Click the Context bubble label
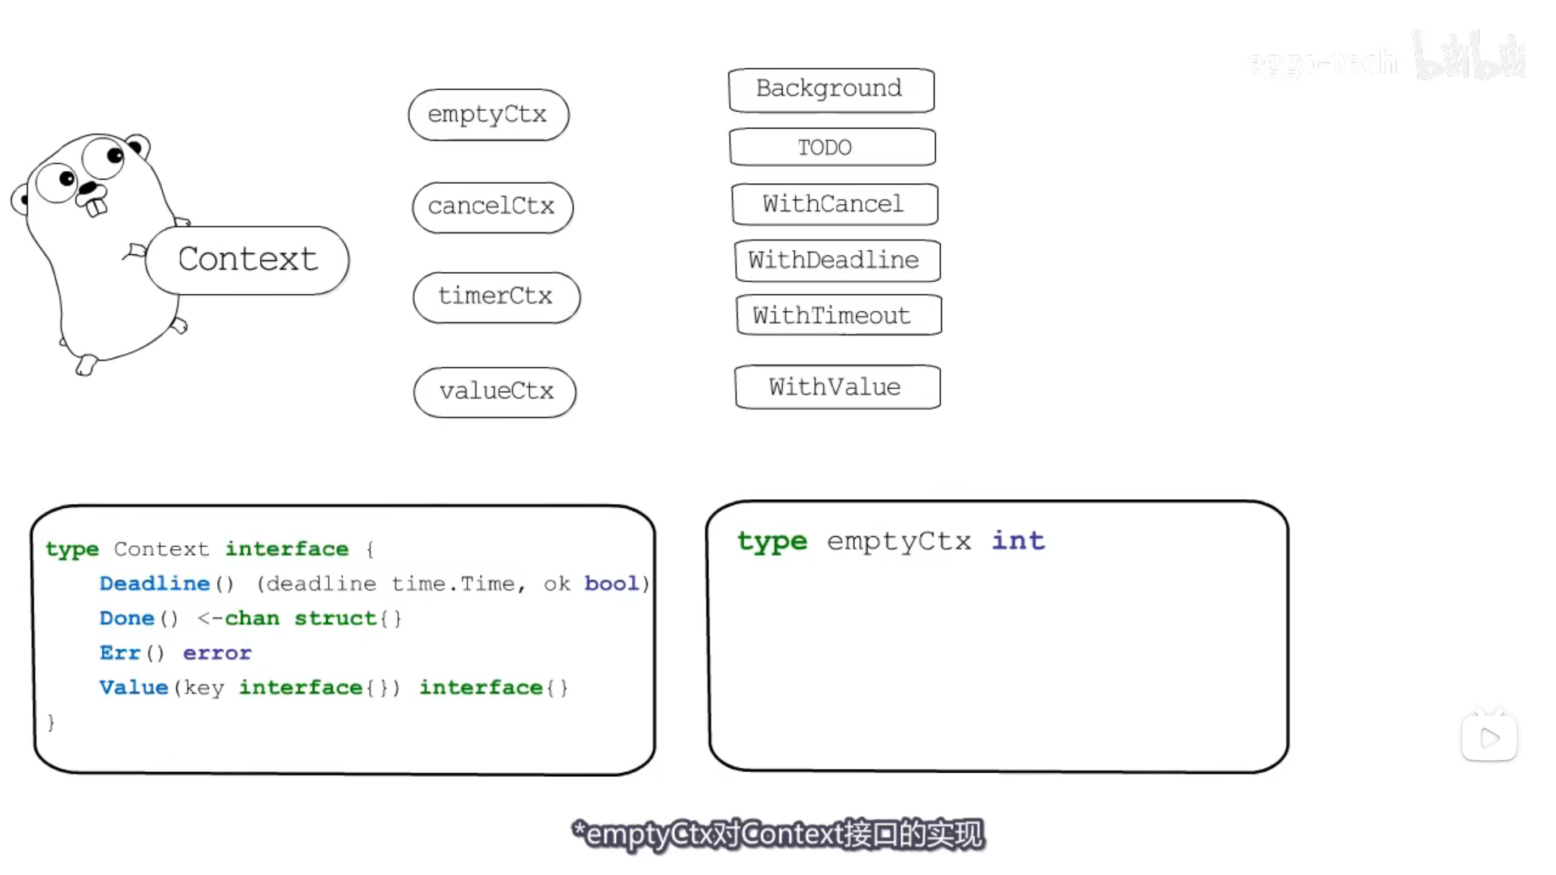The image size is (1556, 875). [247, 260]
